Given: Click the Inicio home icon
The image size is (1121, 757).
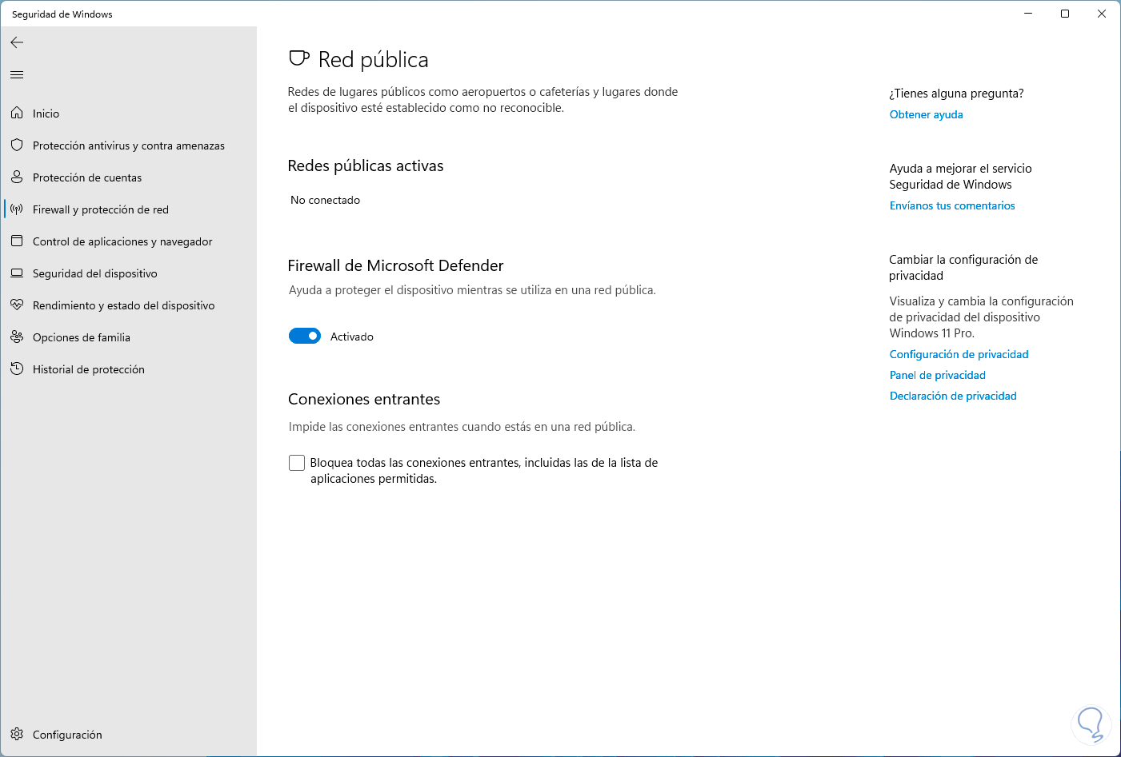Looking at the screenshot, I should coord(17,114).
